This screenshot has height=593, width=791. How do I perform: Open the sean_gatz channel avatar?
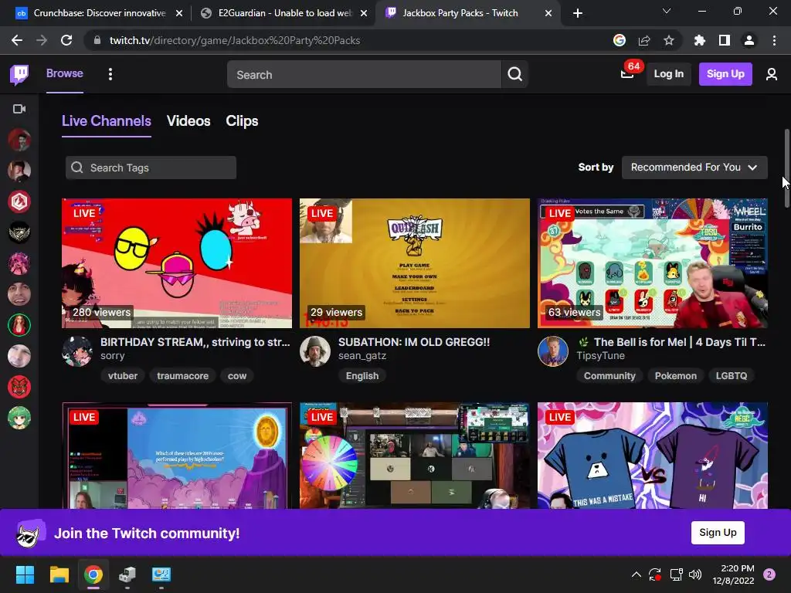coord(315,351)
